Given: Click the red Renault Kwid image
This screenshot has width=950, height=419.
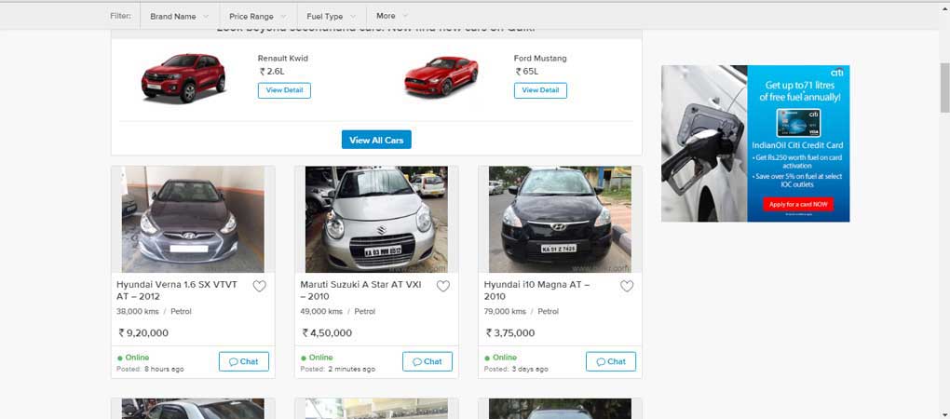Looking at the screenshot, I should pos(183,77).
